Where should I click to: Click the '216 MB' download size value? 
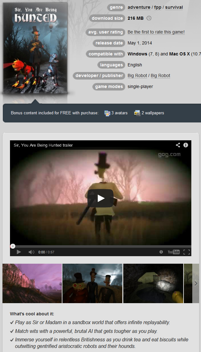pos(136,18)
